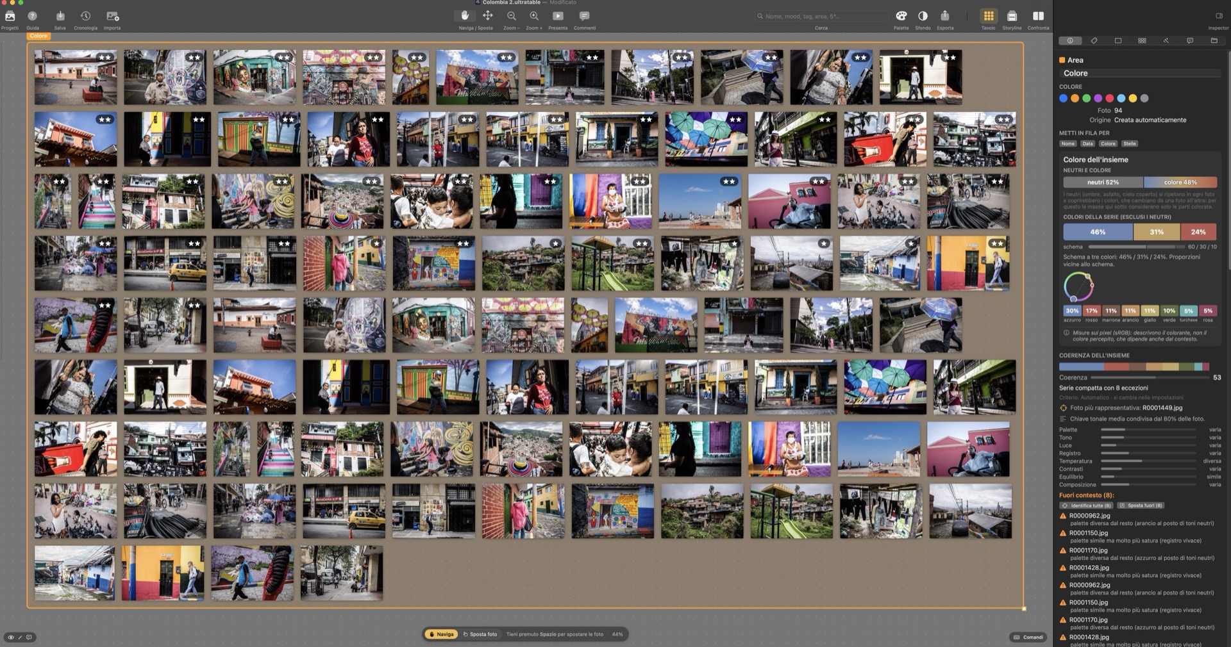Open the Comandi button
The image size is (1231, 647).
(1028, 637)
